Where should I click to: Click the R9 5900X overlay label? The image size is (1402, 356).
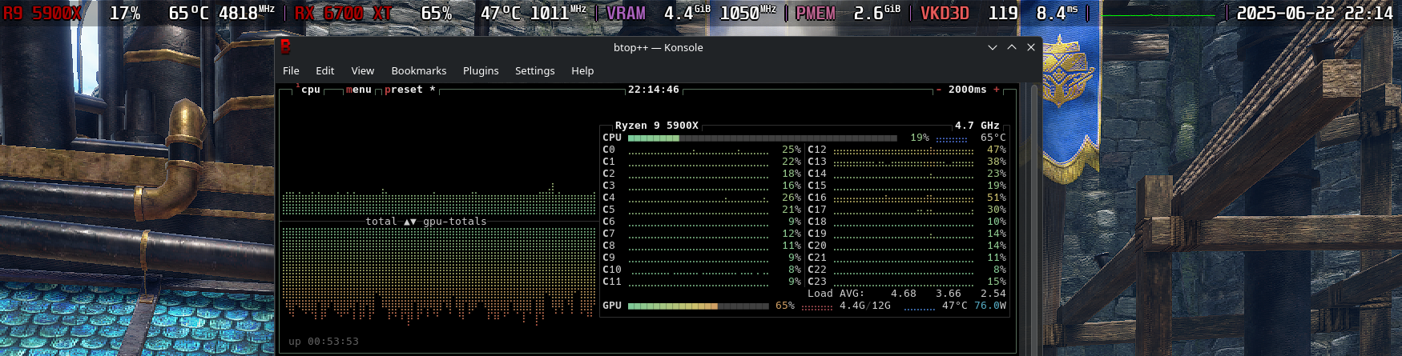[x=42, y=14]
